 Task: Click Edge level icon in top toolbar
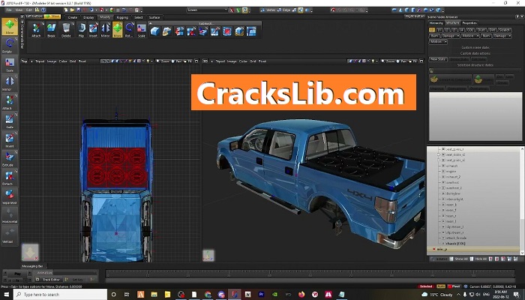click(284, 10)
